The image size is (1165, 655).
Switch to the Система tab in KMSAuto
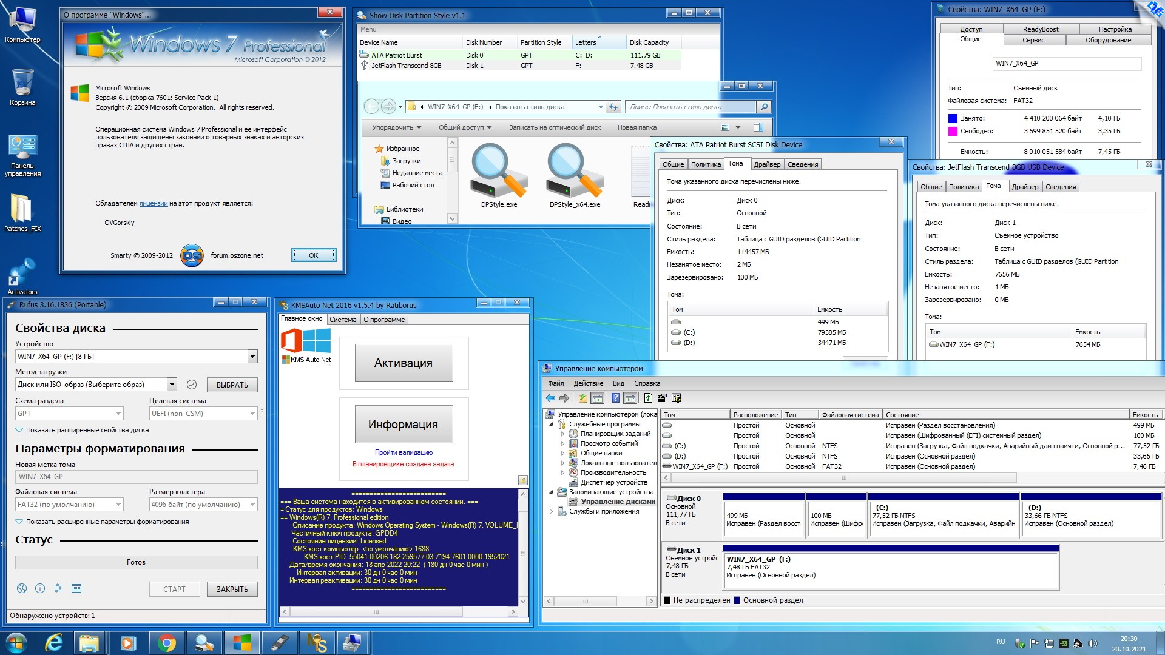pyautogui.click(x=343, y=320)
